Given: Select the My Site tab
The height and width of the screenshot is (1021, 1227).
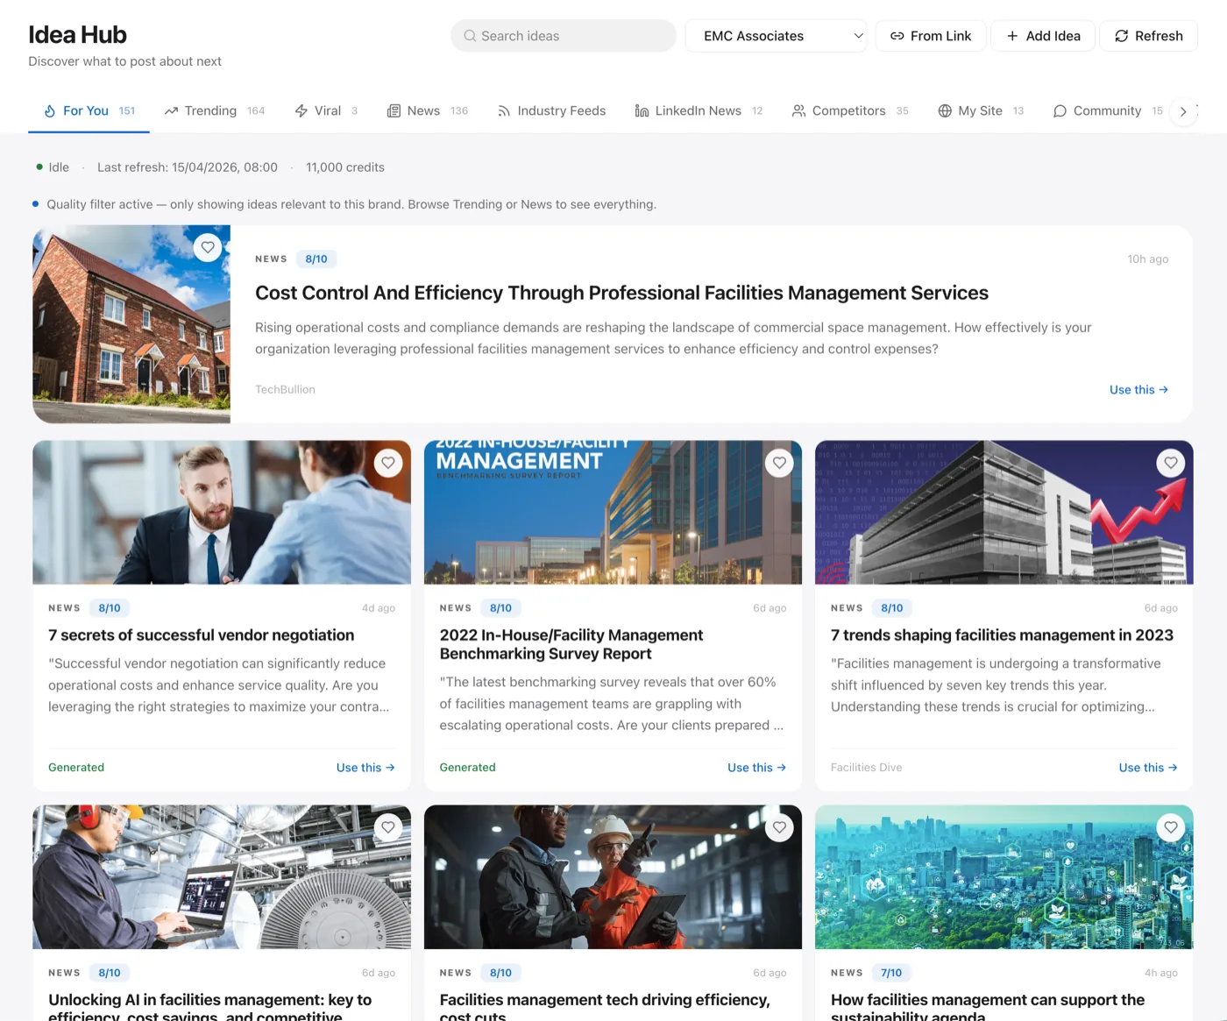Looking at the screenshot, I should 981,111.
